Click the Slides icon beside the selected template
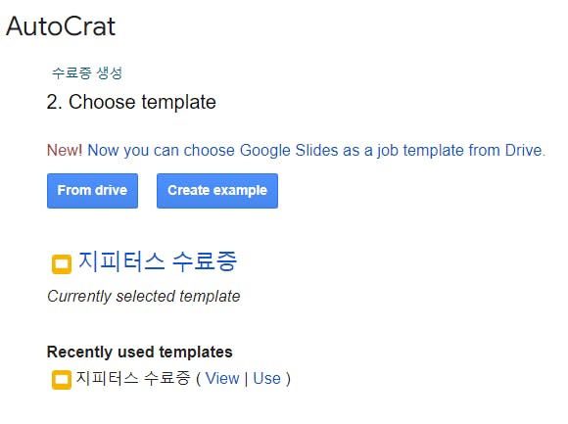568x424 pixels. 62,264
